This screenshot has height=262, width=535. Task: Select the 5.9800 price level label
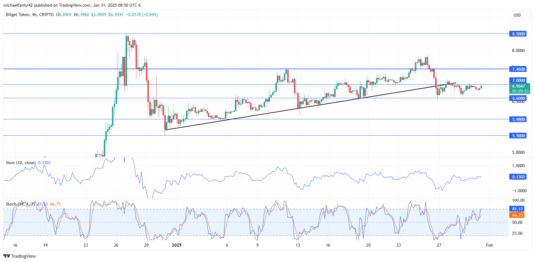(x=518, y=119)
